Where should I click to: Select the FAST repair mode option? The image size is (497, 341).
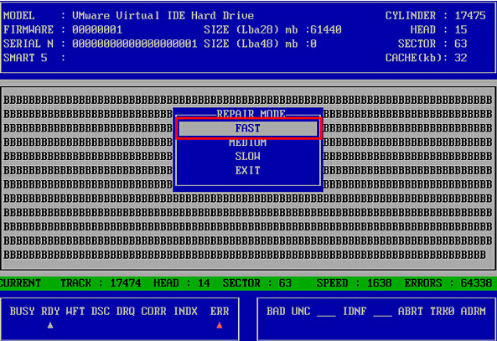tap(248, 128)
